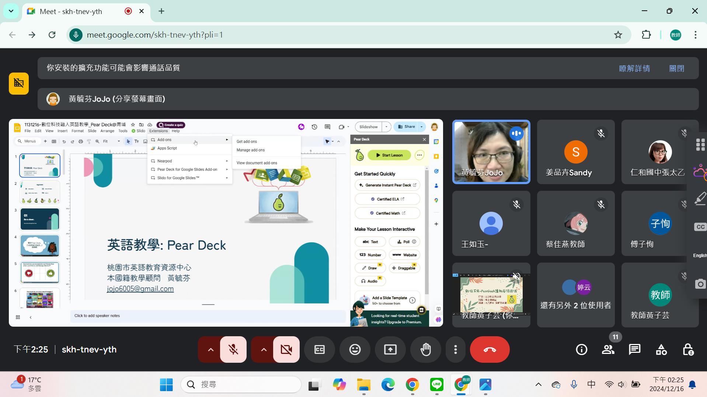Dismiss the extension warning with 關閉
Image resolution: width=707 pixels, height=397 pixels.
[676, 68]
